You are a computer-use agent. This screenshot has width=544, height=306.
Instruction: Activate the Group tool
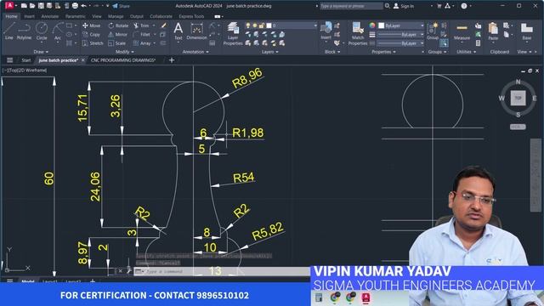pos(433,31)
